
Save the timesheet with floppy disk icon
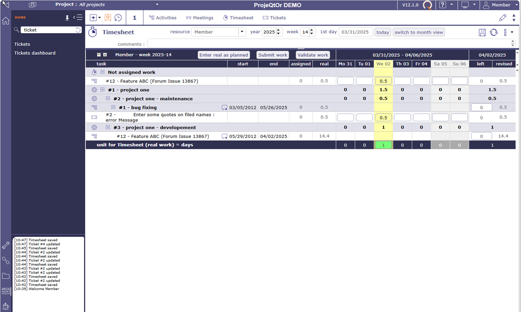click(x=482, y=32)
